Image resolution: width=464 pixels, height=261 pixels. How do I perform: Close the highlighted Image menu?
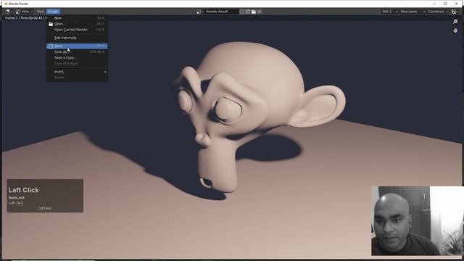[x=53, y=12]
